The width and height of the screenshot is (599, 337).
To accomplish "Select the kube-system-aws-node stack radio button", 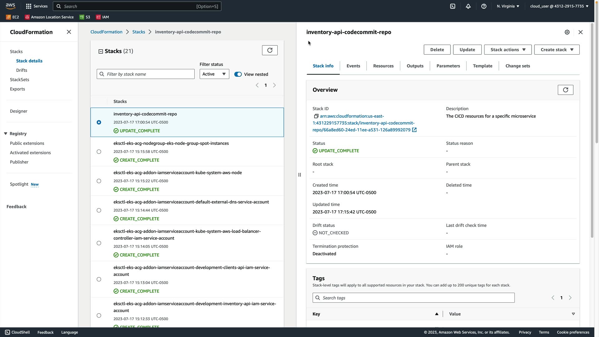I will [x=99, y=181].
